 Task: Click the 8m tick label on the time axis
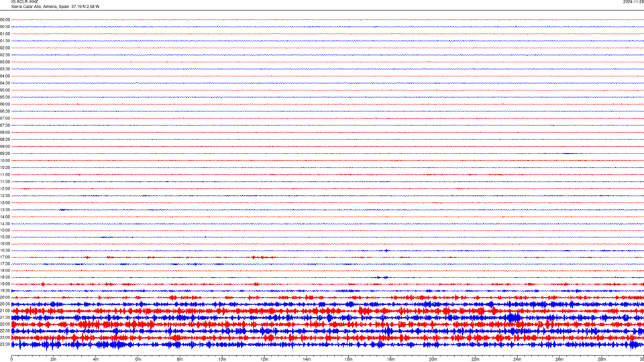180,359
